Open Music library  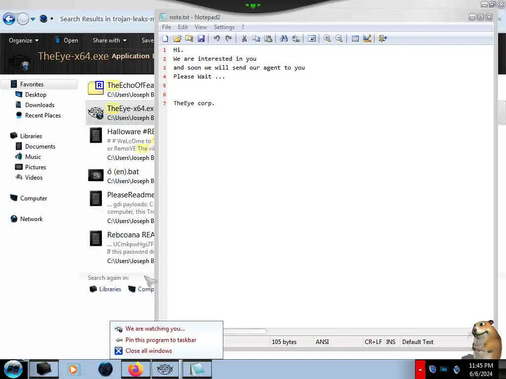(x=33, y=156)
